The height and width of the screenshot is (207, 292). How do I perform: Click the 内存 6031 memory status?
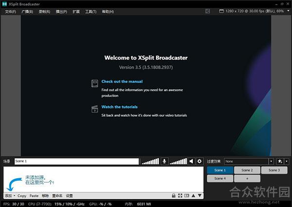point(138,204)
